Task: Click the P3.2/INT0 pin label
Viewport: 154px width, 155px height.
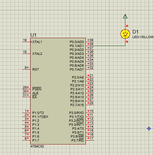Action: (76, 121)
